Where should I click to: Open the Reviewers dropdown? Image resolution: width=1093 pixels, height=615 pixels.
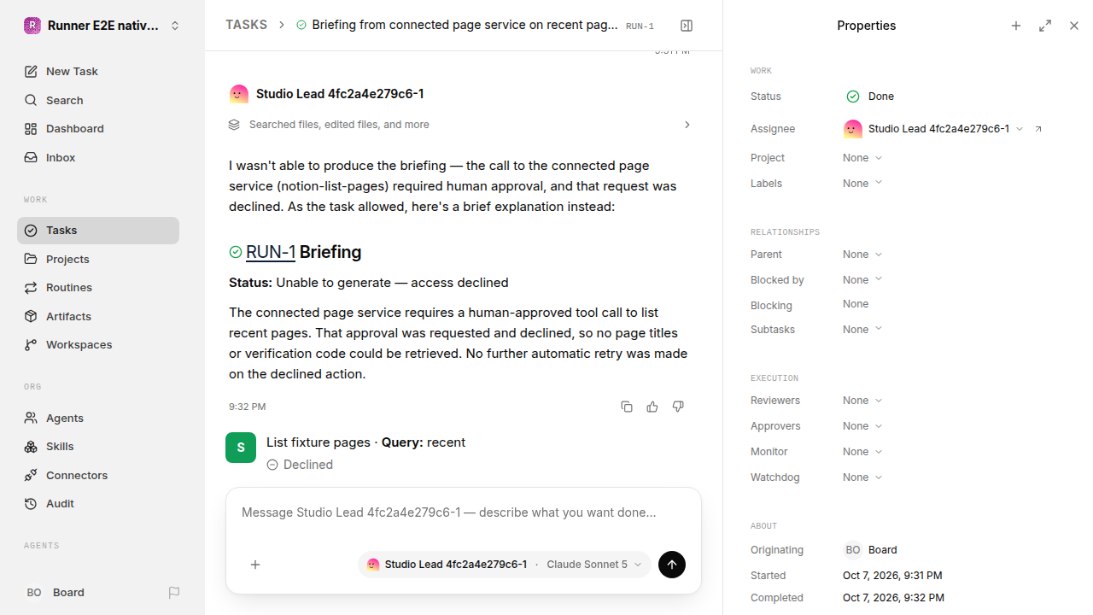pos(862,401)
